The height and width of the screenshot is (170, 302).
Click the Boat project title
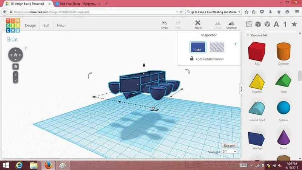coord(12,40)
